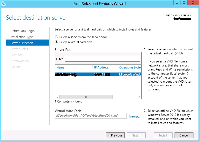The image size is (200, 142).
Task: Maximize the wizard window
Action: [x=184, y=3]
